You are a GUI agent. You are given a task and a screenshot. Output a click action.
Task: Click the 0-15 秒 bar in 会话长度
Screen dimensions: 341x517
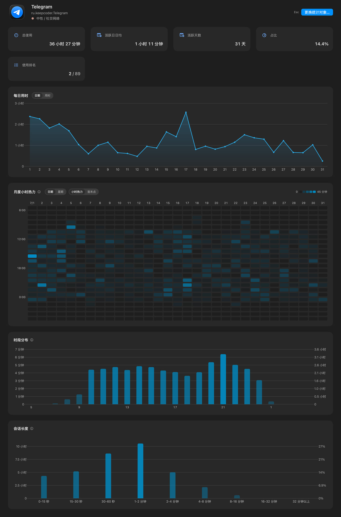pyautogui.click(x=44, y=487)
